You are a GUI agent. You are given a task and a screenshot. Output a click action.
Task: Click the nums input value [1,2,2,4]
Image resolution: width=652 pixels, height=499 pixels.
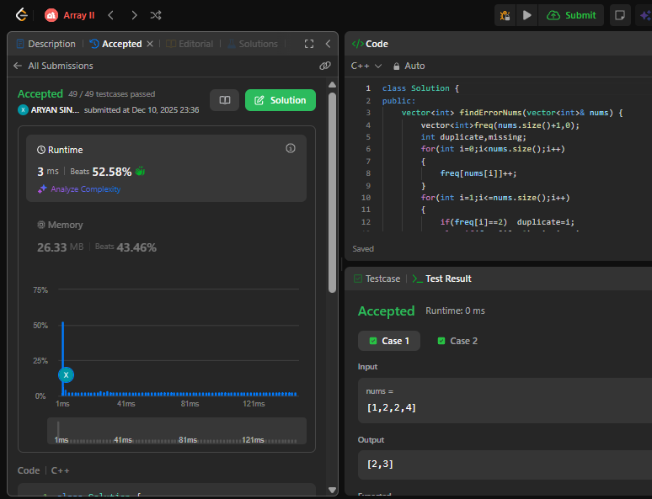coord(391,407)
